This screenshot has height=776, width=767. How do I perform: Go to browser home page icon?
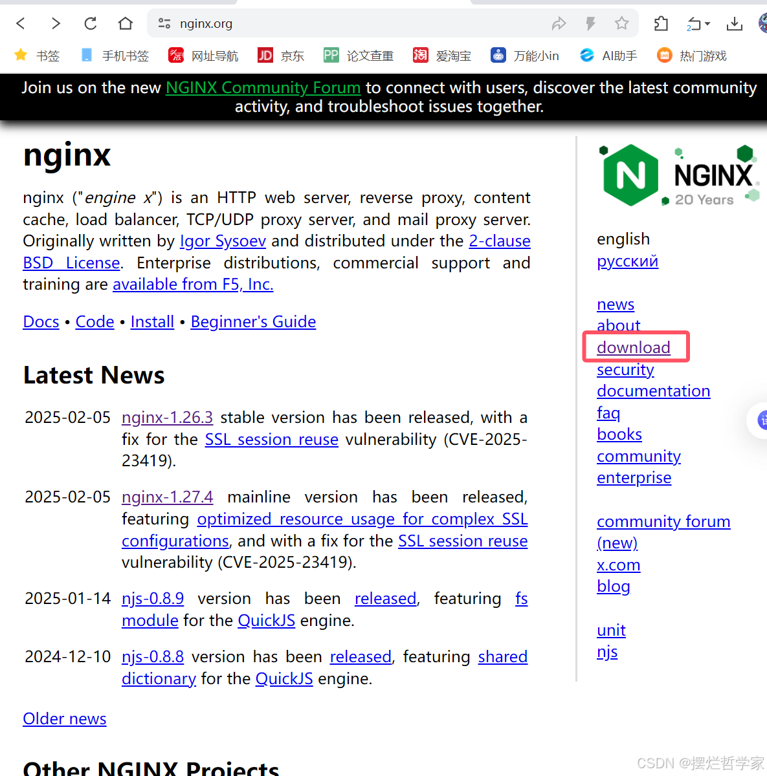coord(126,24)
